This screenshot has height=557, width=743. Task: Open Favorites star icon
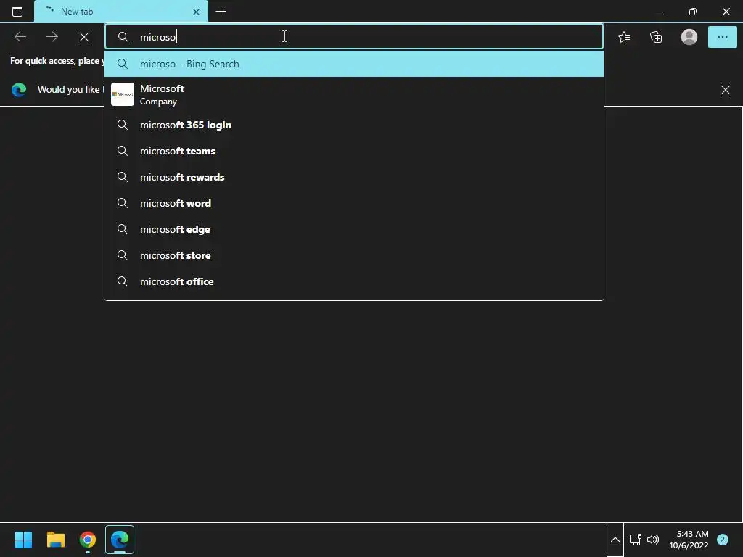pyautogui.click(x=624, y=37)
